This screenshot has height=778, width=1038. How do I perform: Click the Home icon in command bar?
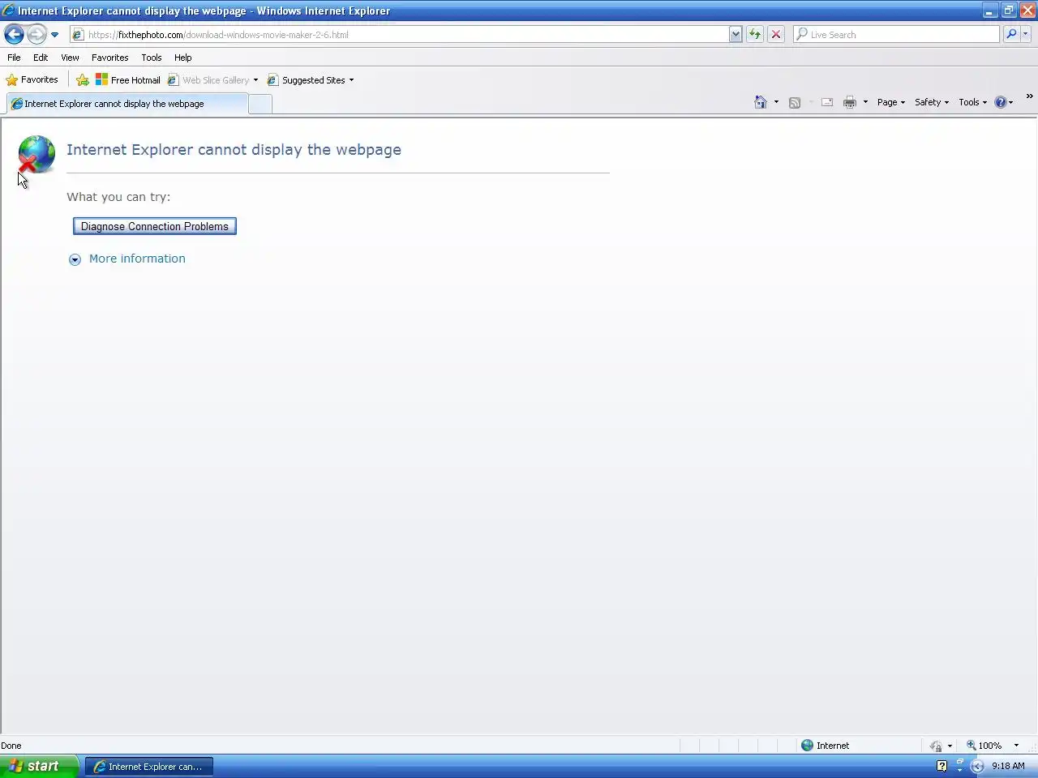click(761, 102)
